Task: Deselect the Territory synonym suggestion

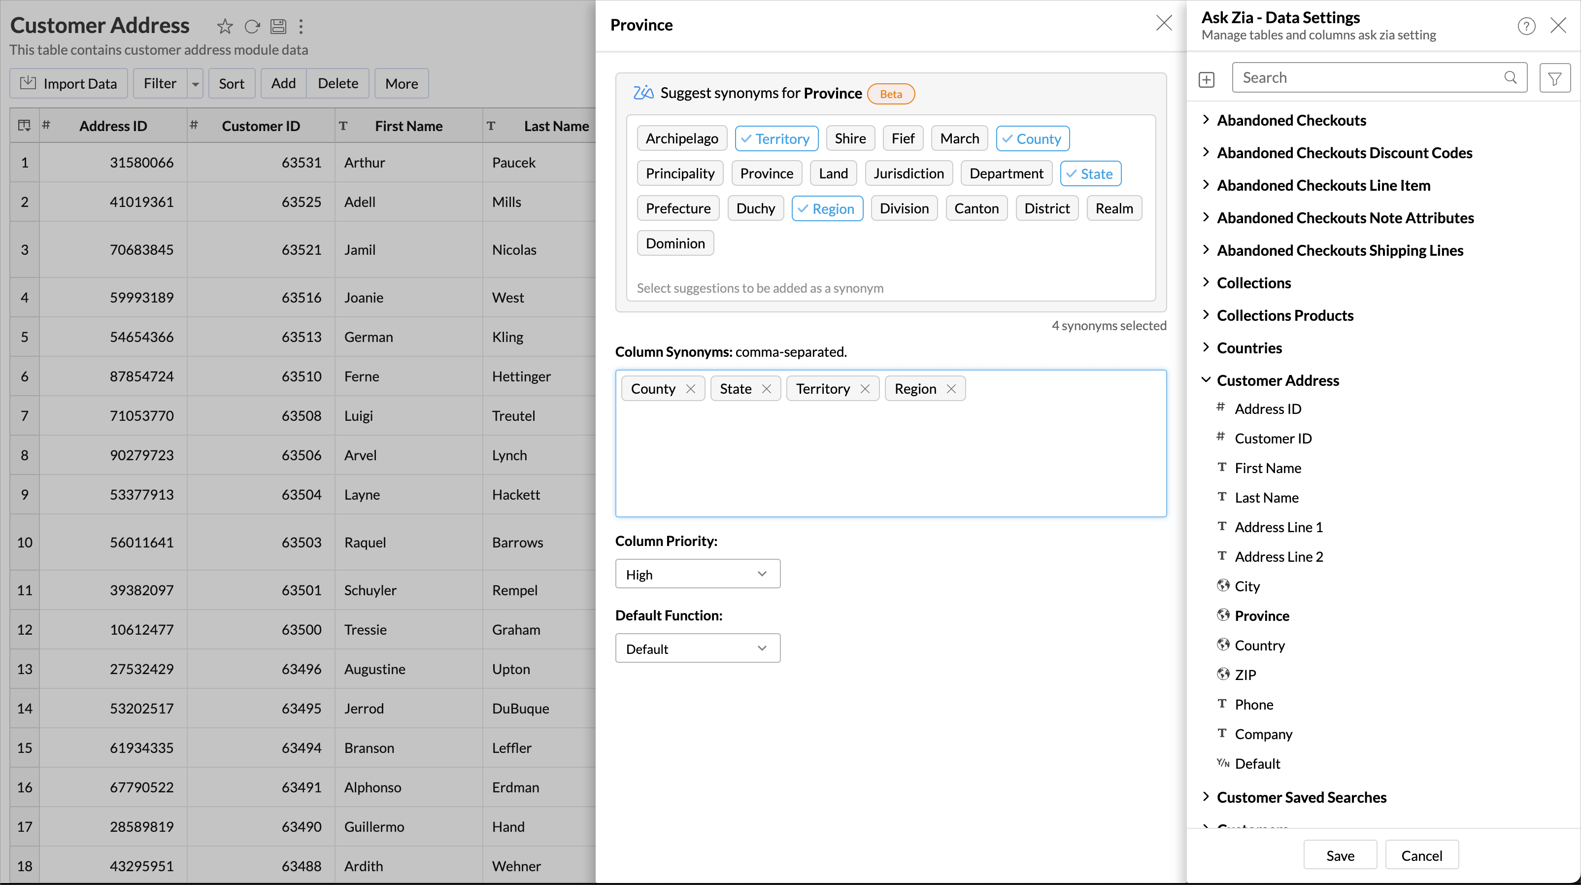Action: point(776,138)
